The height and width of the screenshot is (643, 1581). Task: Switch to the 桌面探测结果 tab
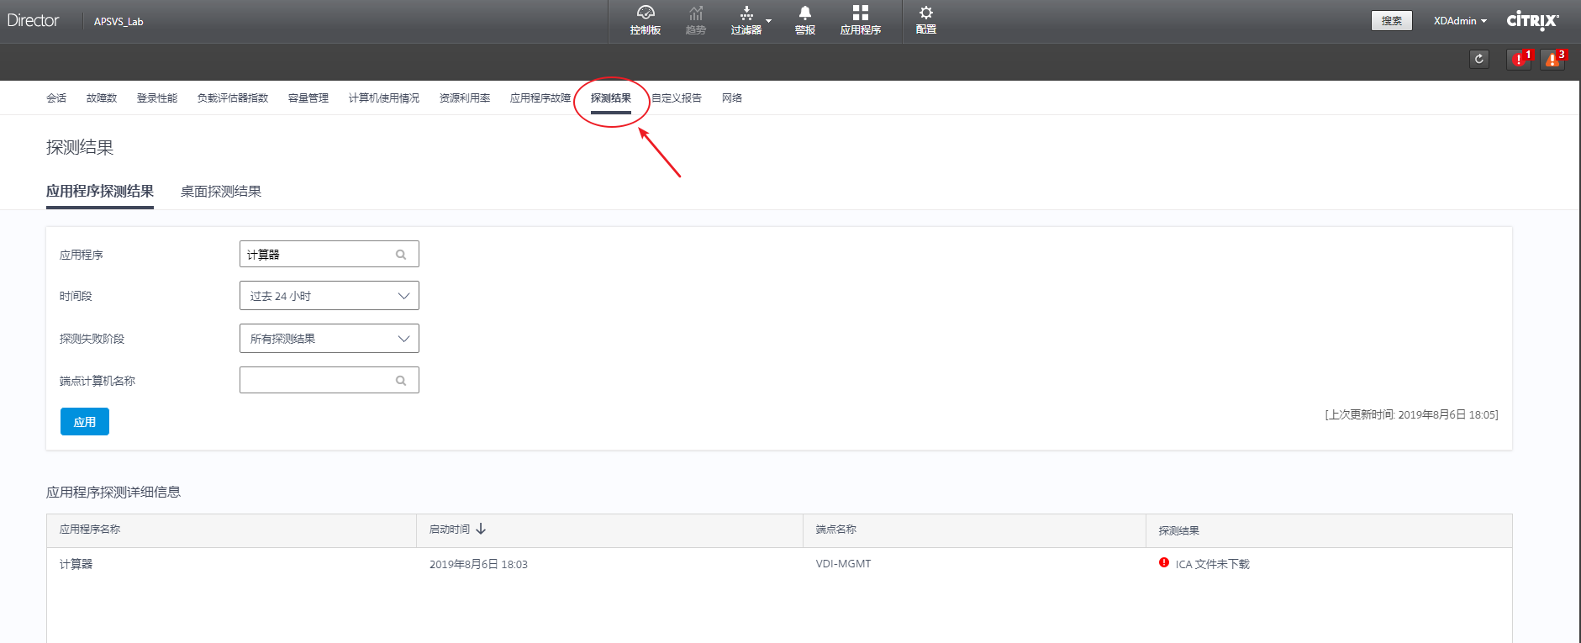point(220,192)
